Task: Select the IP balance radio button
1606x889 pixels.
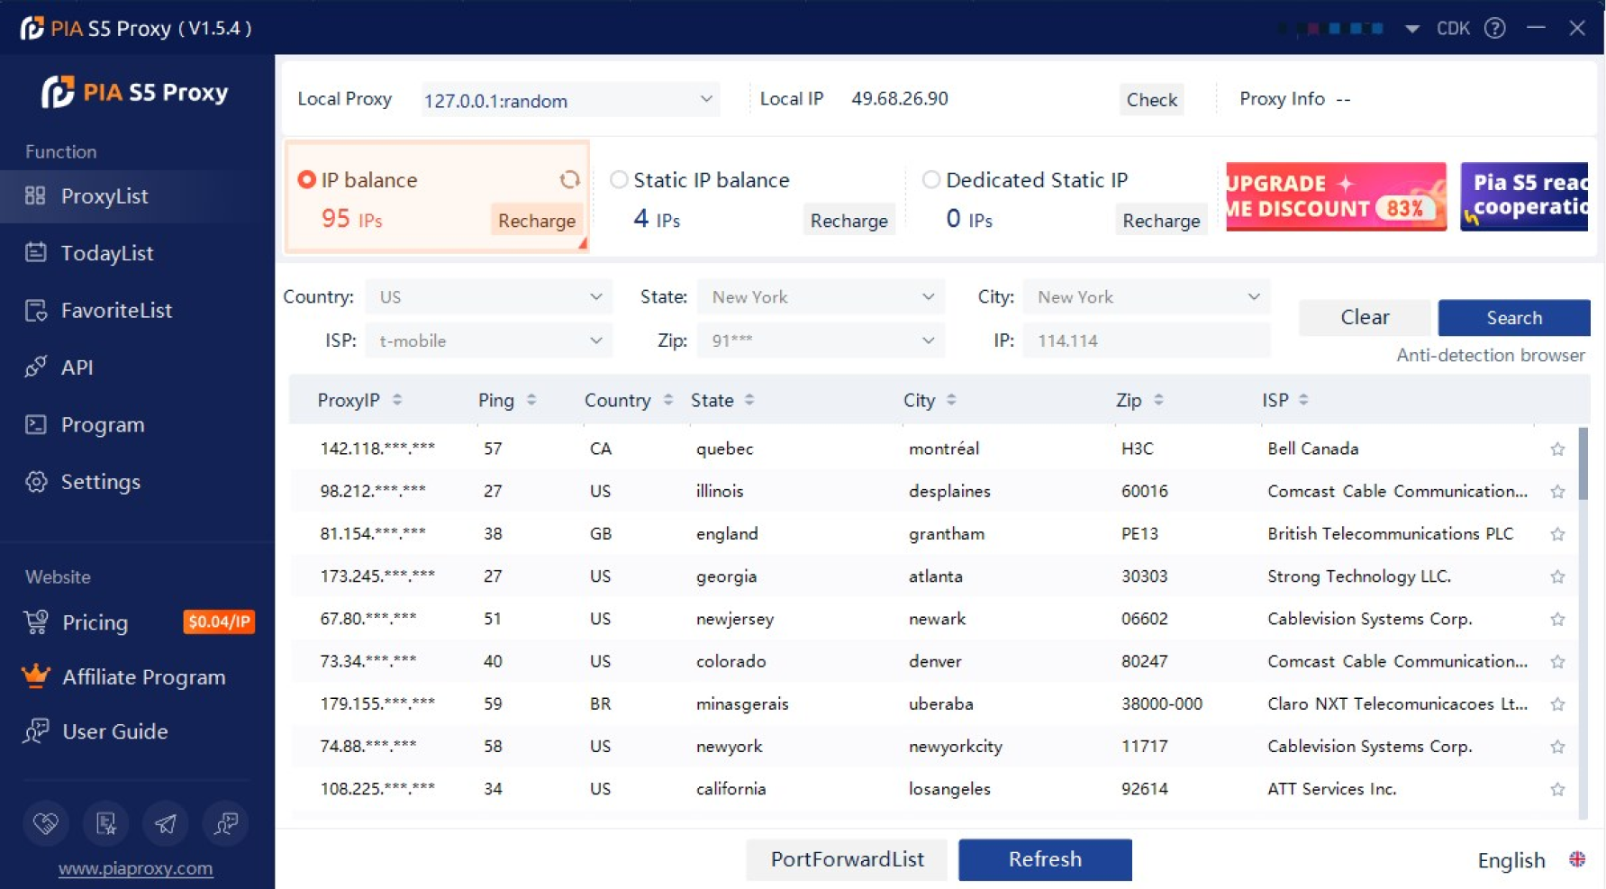Action: click(306, 179)
